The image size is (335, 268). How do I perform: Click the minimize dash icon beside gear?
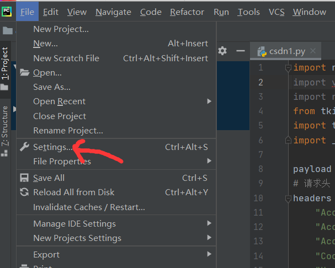click(x=240, y=51)
